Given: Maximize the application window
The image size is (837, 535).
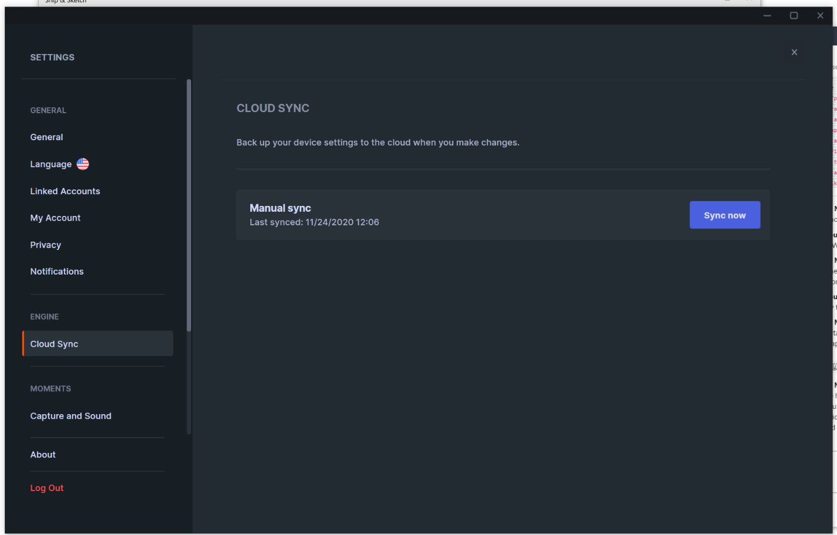Looking at the screenshot, I should 794,16.
